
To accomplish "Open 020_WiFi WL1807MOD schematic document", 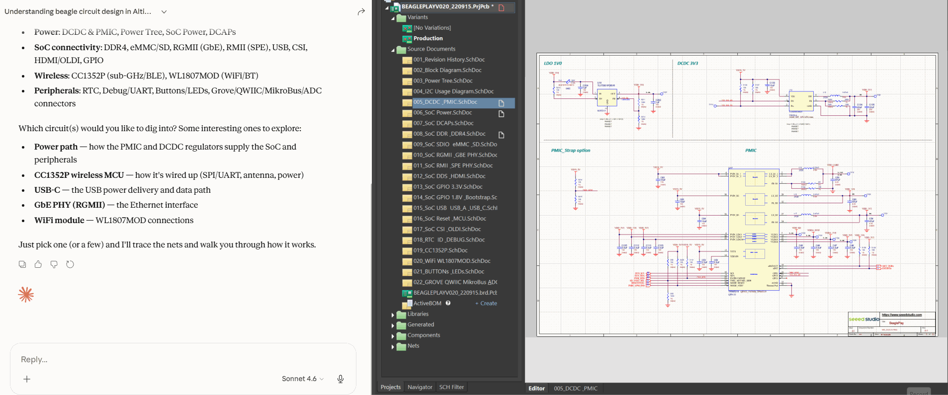I will pyautogui.click(x=452, y=261).
